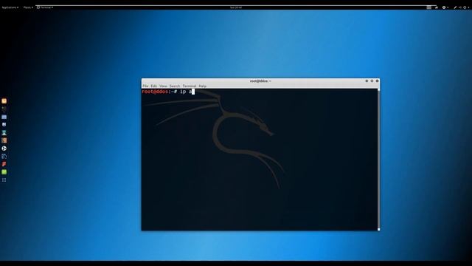Minimize the terminal window

[367, 81]
